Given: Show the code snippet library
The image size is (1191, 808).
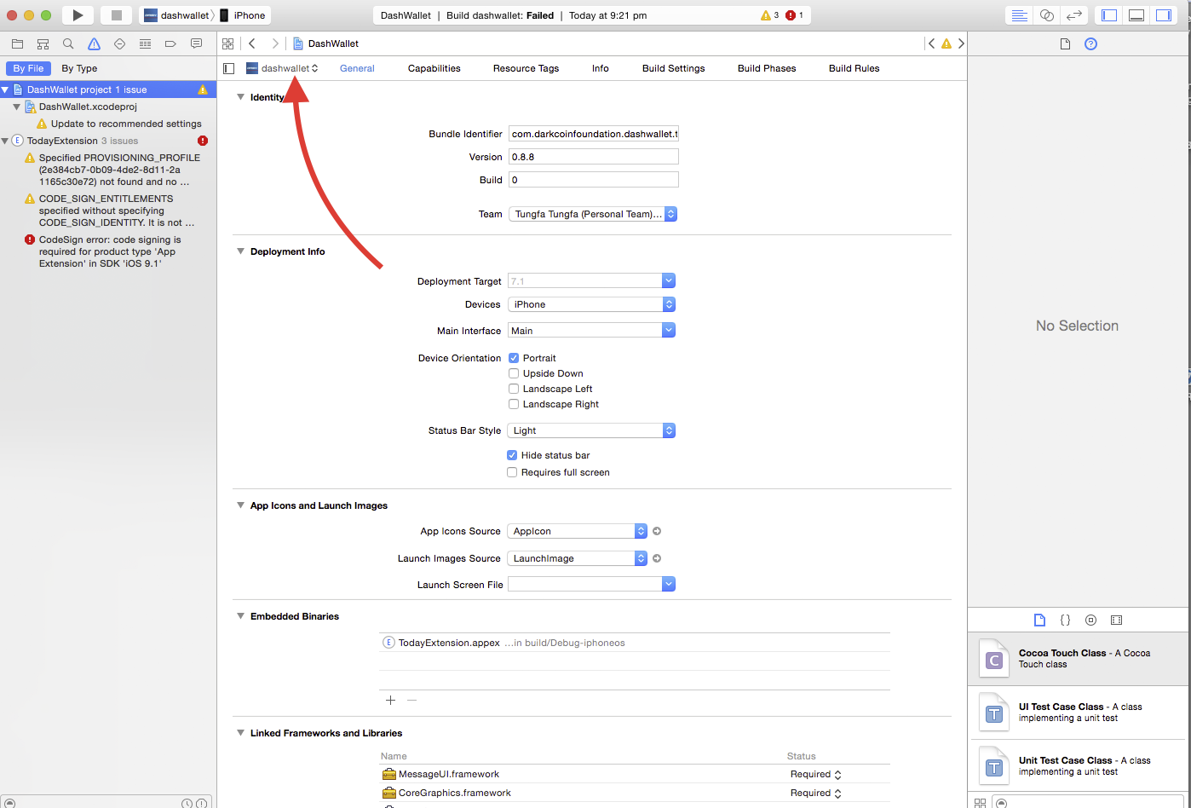Looking at the screenshot, I should pyautogui.click(x=1065, y=620).
